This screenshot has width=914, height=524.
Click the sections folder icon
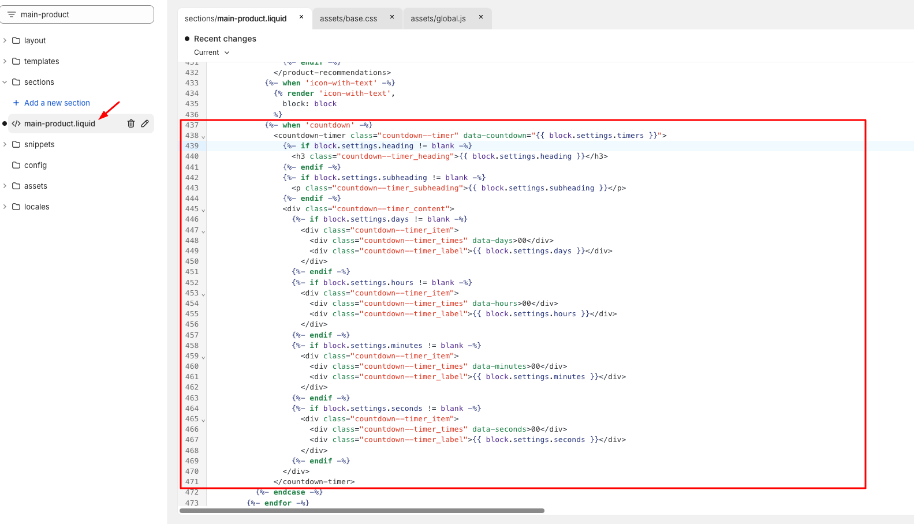(16, 82)
